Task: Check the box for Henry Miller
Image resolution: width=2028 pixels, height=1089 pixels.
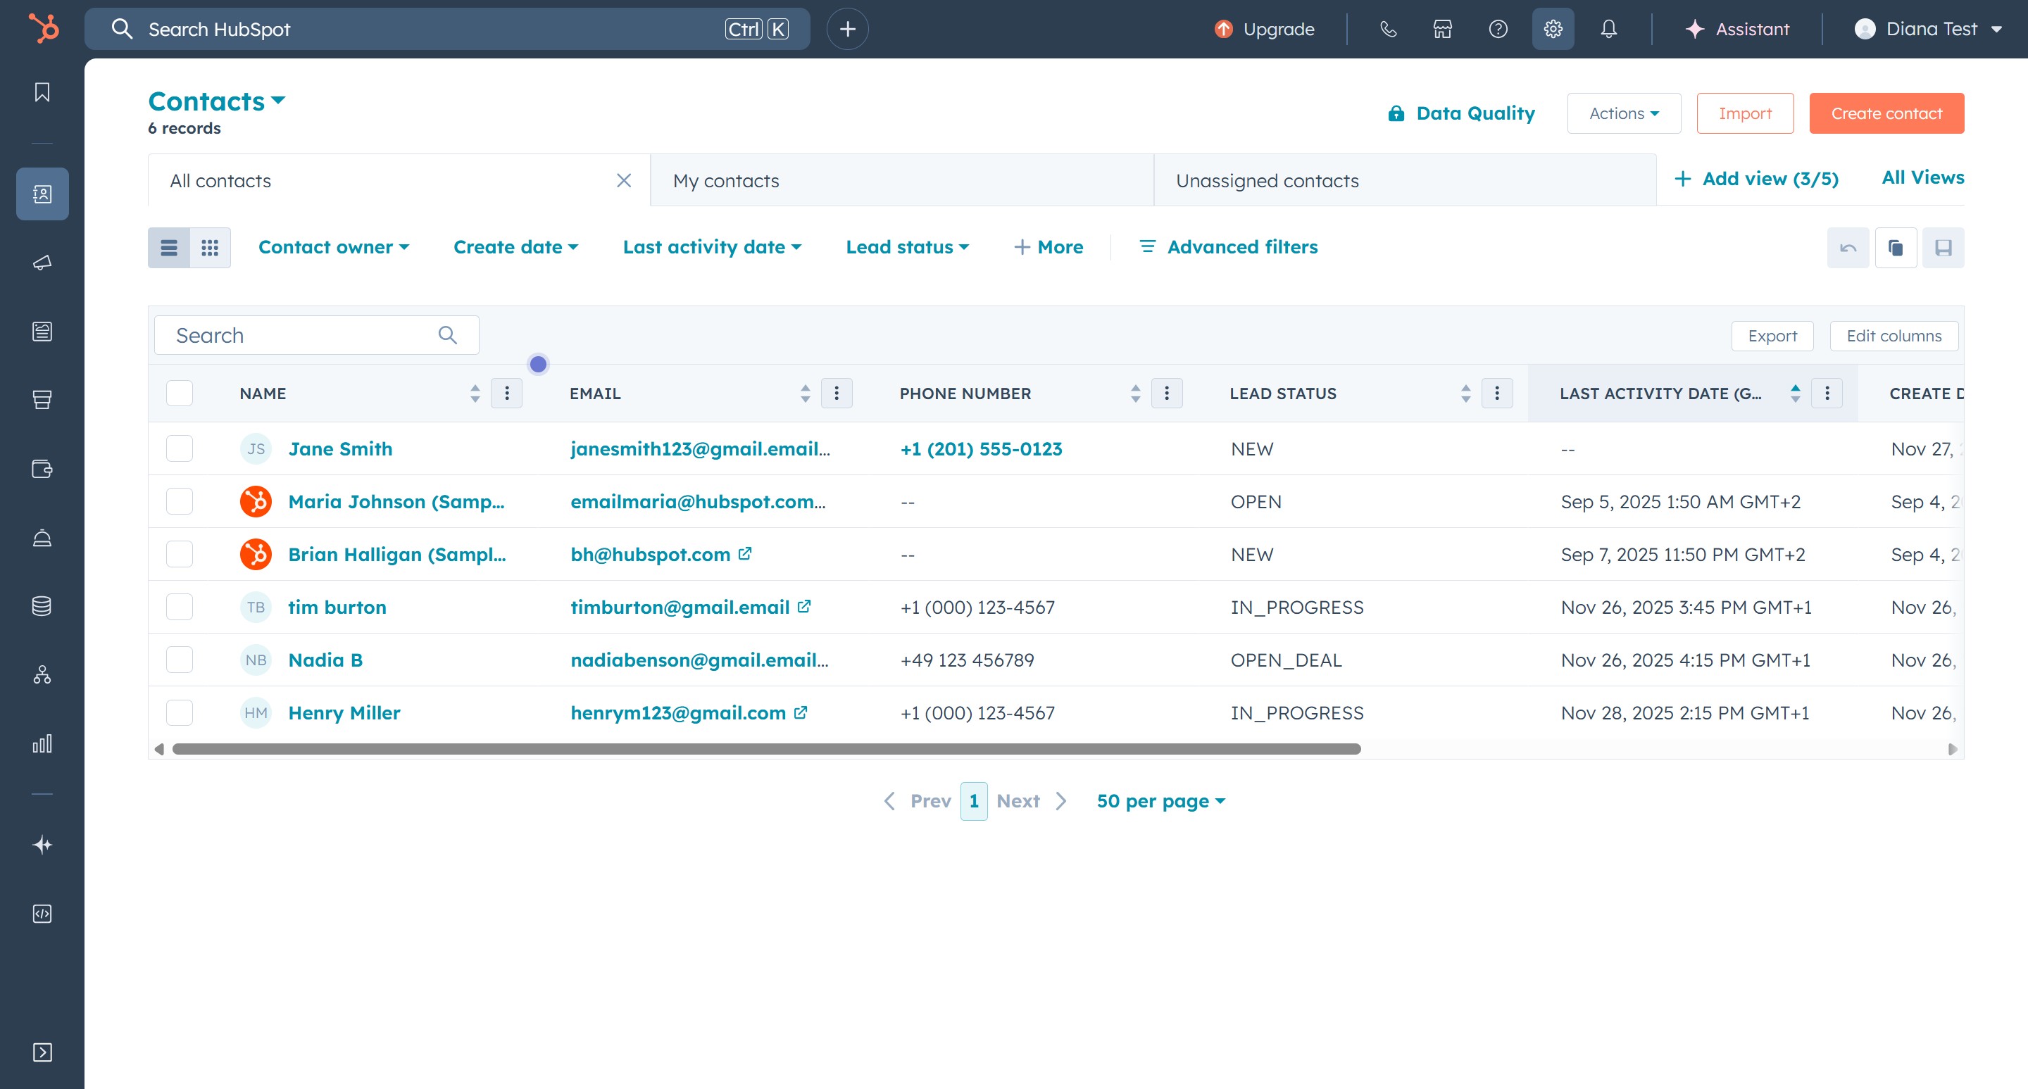Action: tap(180, 713)
